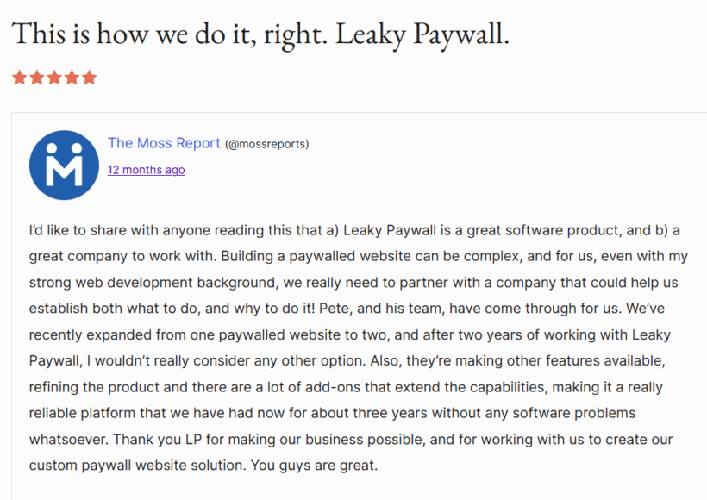
Task: Click "Thank you LP" in the review text
Action: pyautogui.click(x=157, y=440)
